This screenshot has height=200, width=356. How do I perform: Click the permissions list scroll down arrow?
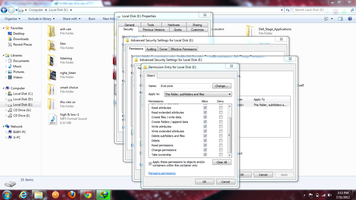229,155
